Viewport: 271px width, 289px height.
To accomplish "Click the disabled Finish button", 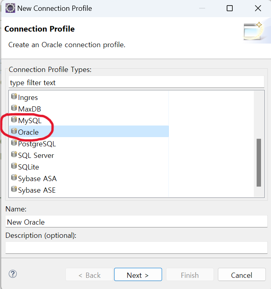I will pos(190,275).
